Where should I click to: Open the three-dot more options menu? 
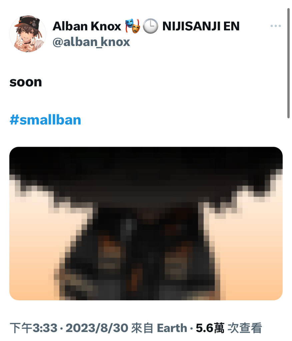pos(275,26)
